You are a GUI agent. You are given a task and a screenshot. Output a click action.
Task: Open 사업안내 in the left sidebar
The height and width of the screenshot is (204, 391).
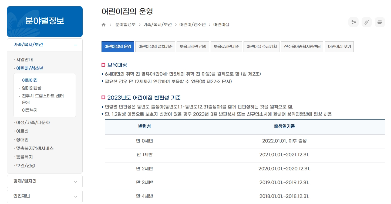pyautogui.click(x=25, y=59)
